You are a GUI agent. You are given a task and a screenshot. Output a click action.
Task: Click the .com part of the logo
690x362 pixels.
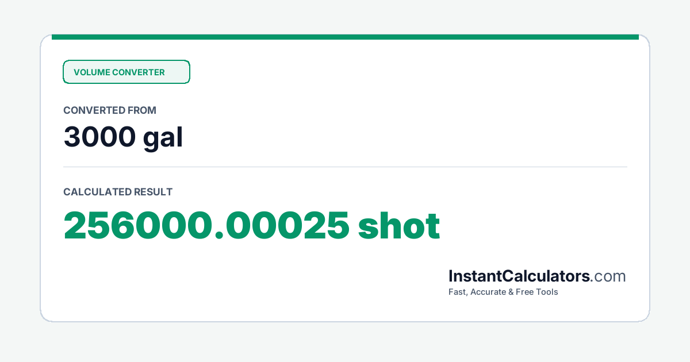[608, 277]
